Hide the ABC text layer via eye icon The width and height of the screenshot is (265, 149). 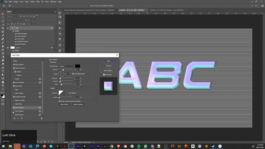coord(8,28)
